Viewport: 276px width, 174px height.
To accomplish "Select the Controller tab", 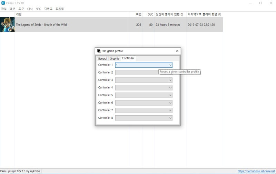I will [128, 58].
